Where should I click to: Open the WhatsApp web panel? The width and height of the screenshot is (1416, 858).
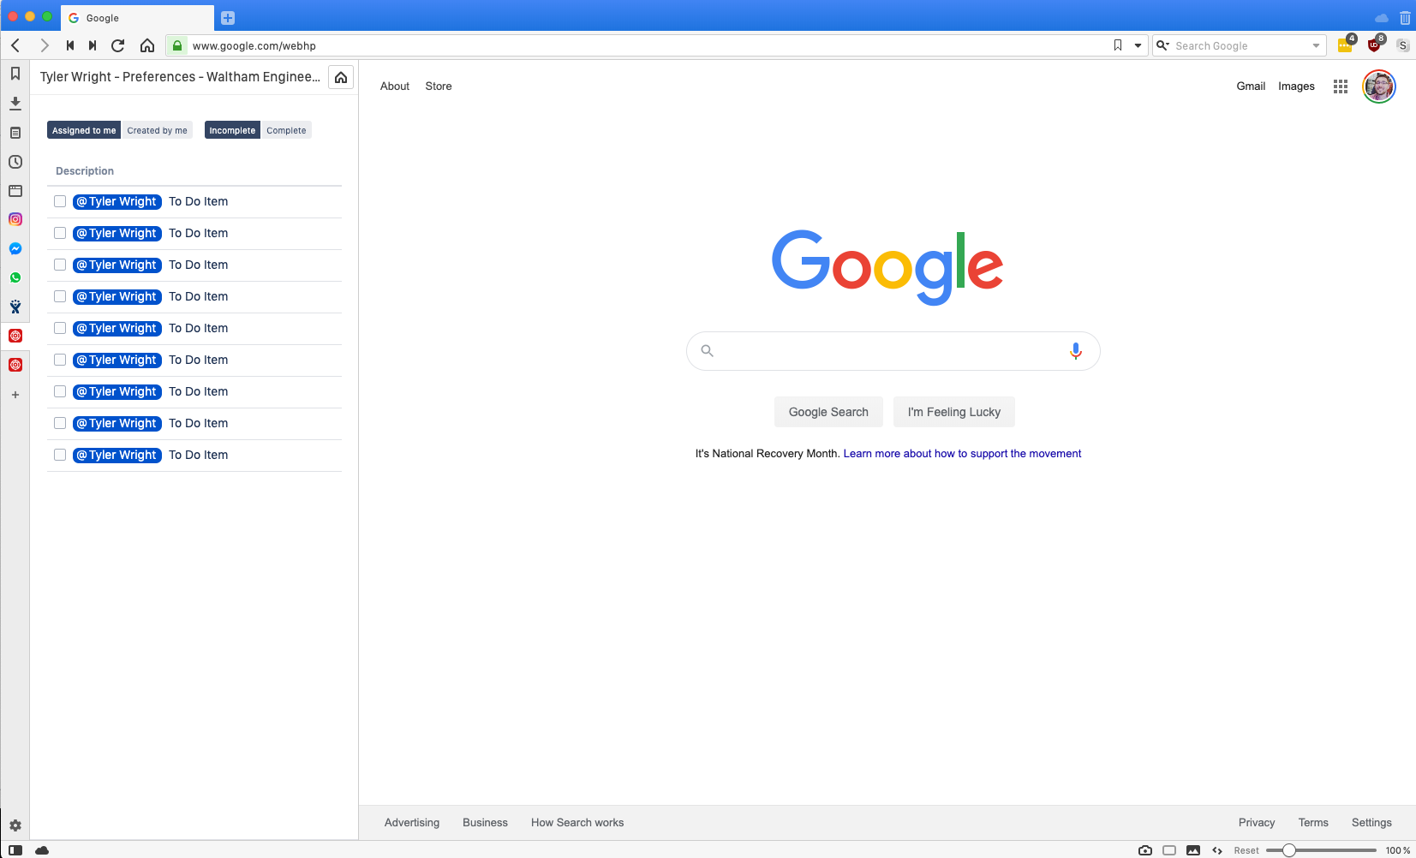[x=15, y=277]
